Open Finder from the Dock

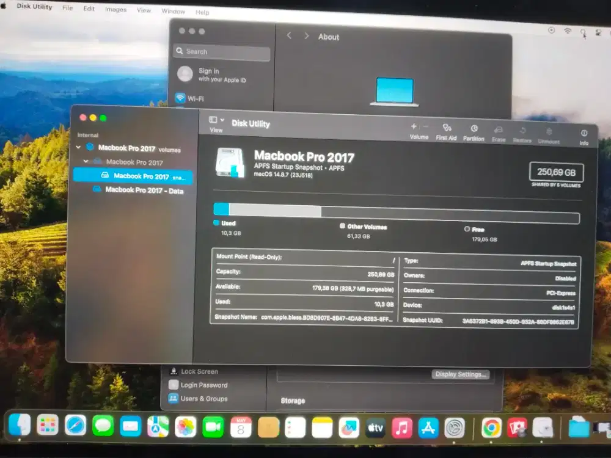click(20, 424)
